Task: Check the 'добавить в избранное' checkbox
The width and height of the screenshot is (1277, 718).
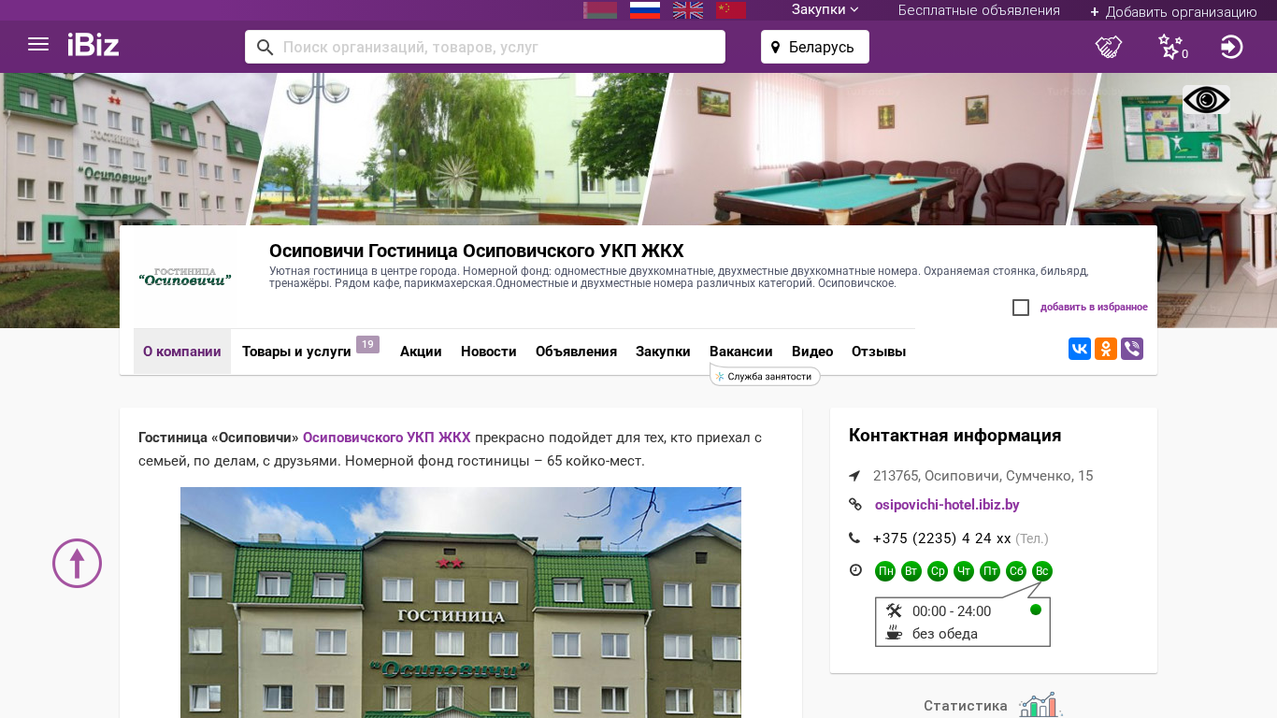Action: pyautogui.click(x=1021, y=308)
